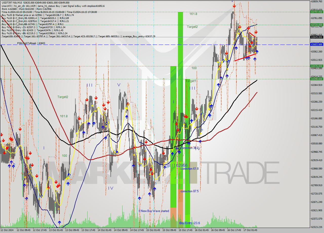Click the 'correction 87.5' label
The image size is (324, 233).
click(x=189, y=191)
